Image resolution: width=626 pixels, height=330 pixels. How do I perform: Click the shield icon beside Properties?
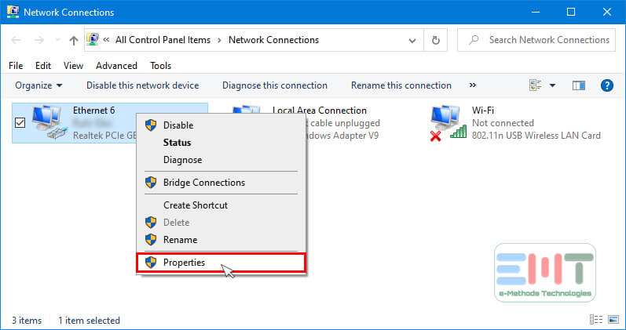(x=151, y=263)
